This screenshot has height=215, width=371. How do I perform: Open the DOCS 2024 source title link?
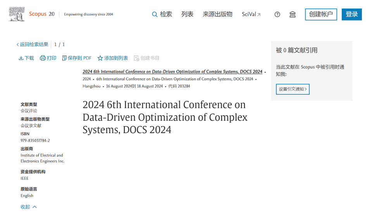[x=173, y=72]
